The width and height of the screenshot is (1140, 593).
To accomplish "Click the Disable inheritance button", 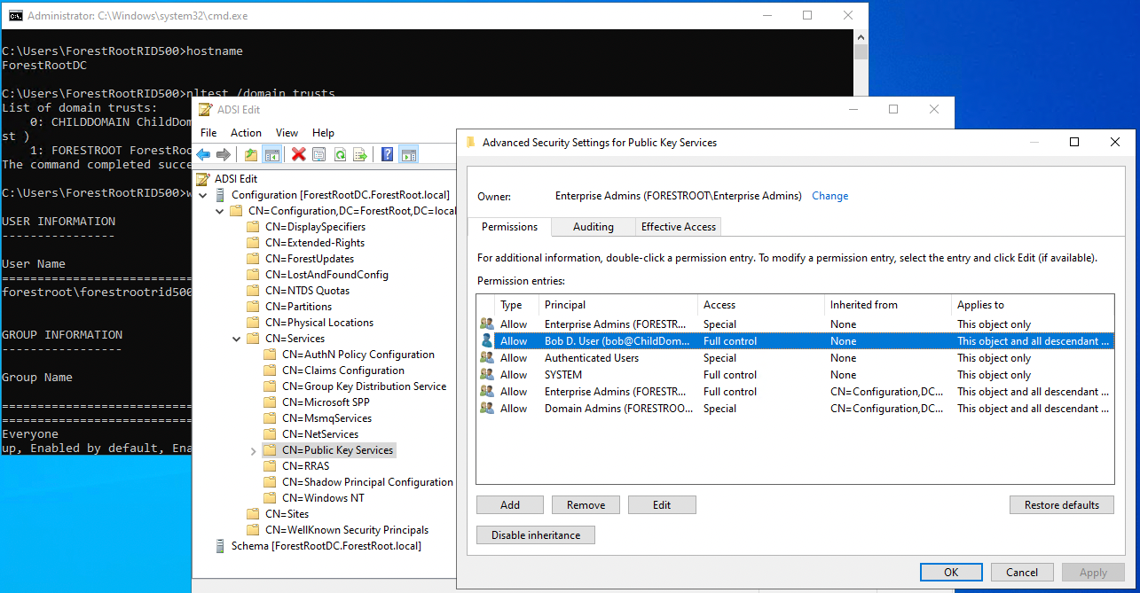I will click(x=536, y=534).
